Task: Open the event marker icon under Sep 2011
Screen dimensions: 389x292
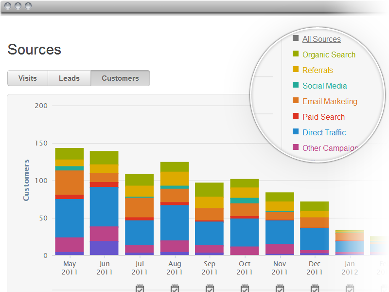Action: click(x=210, y=288)
